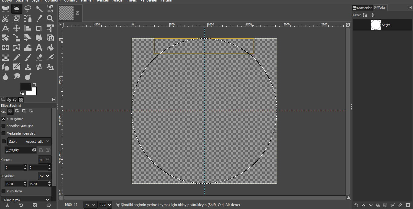Image resolution: width=413 pixels, height=209 pixels.
Task: Check the Sabit aspect ratio checkbox
Action: [x=4, y=142]
